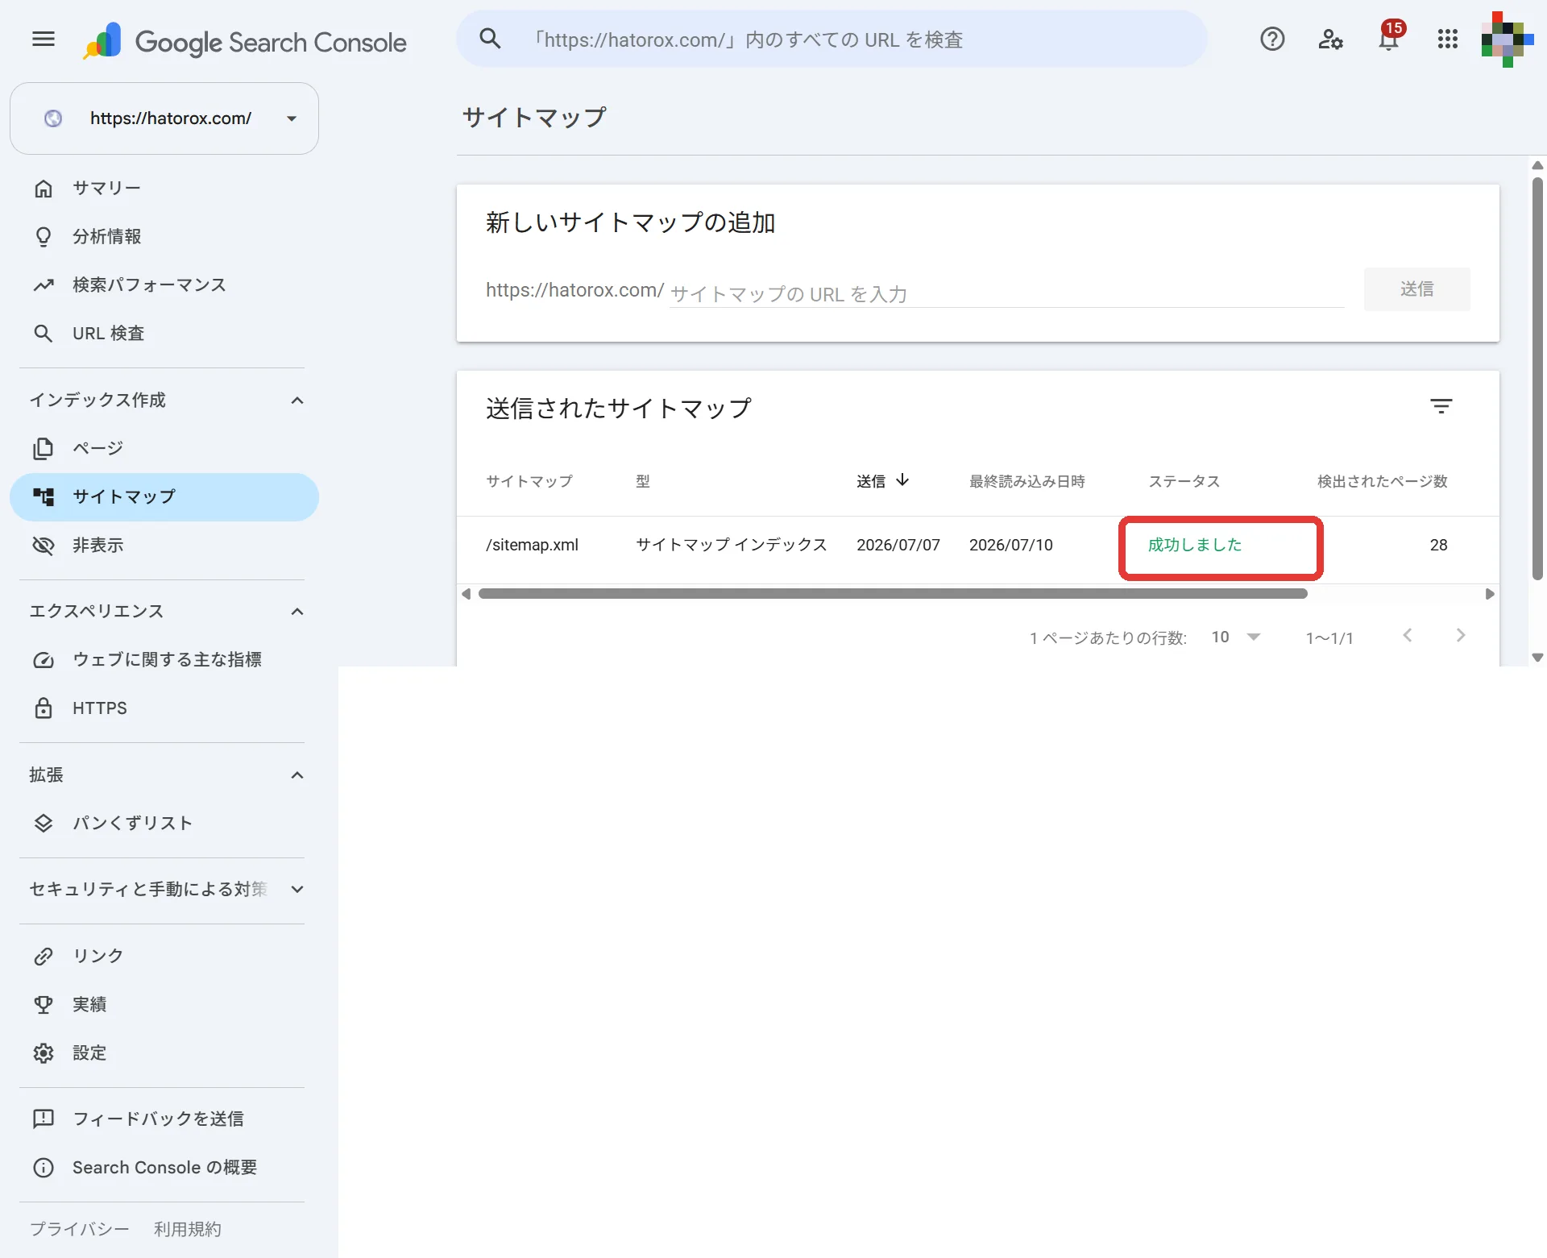Click the 成功しました status cell

pos(1195,545)
